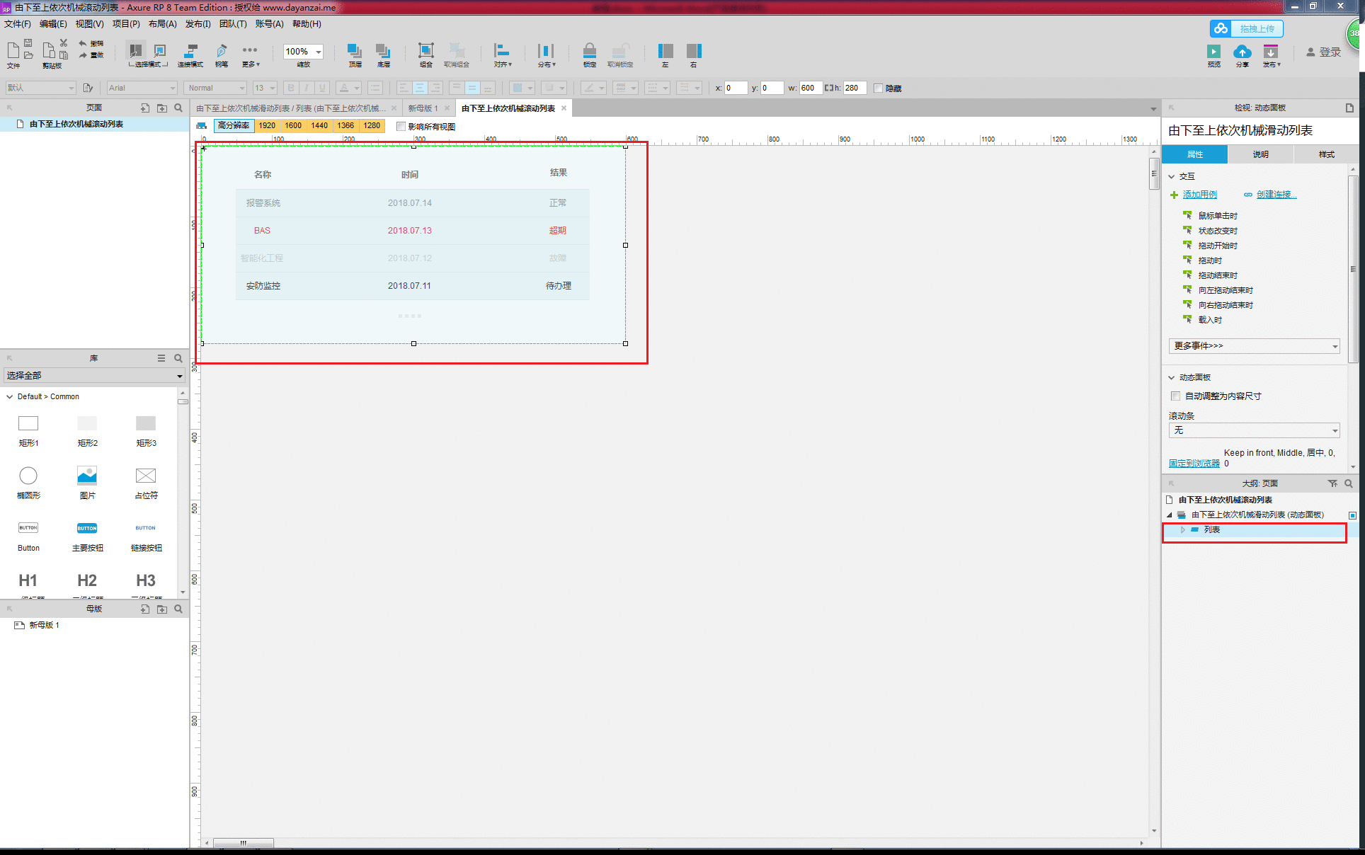Image resolution: width=1365 pixels, height=855 pixels.
Task: Click the 拖拽上传 upload button
Action: pyautogui.click(x=1246, y=28)
